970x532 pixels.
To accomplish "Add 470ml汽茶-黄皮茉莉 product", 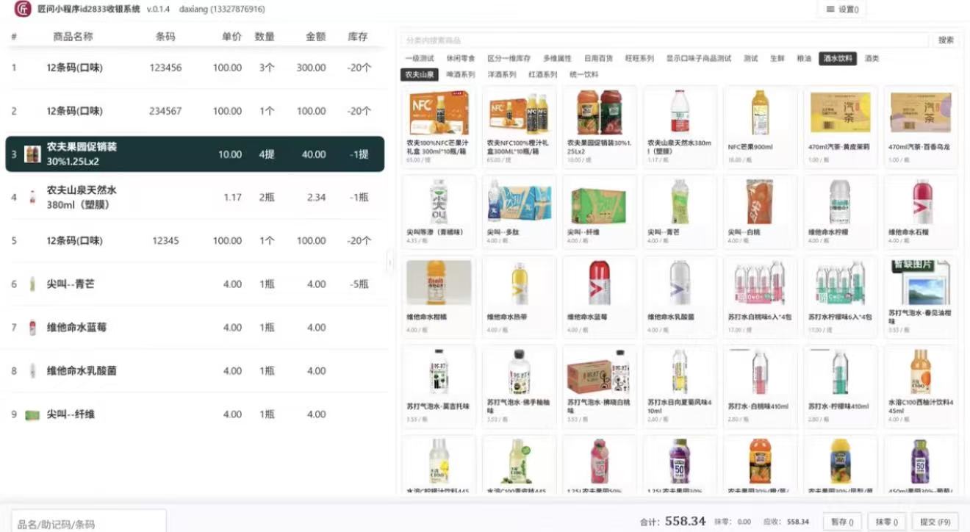I will click(840, 126).
